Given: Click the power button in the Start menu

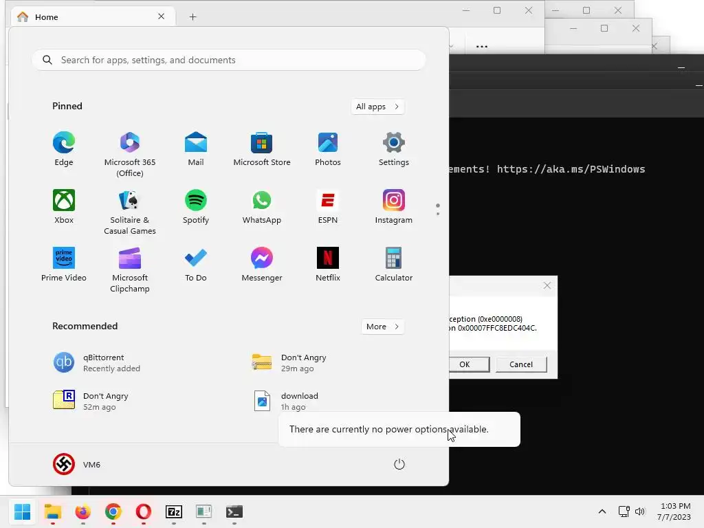Looking at the screenshot, I should click(x=399, y=464).
